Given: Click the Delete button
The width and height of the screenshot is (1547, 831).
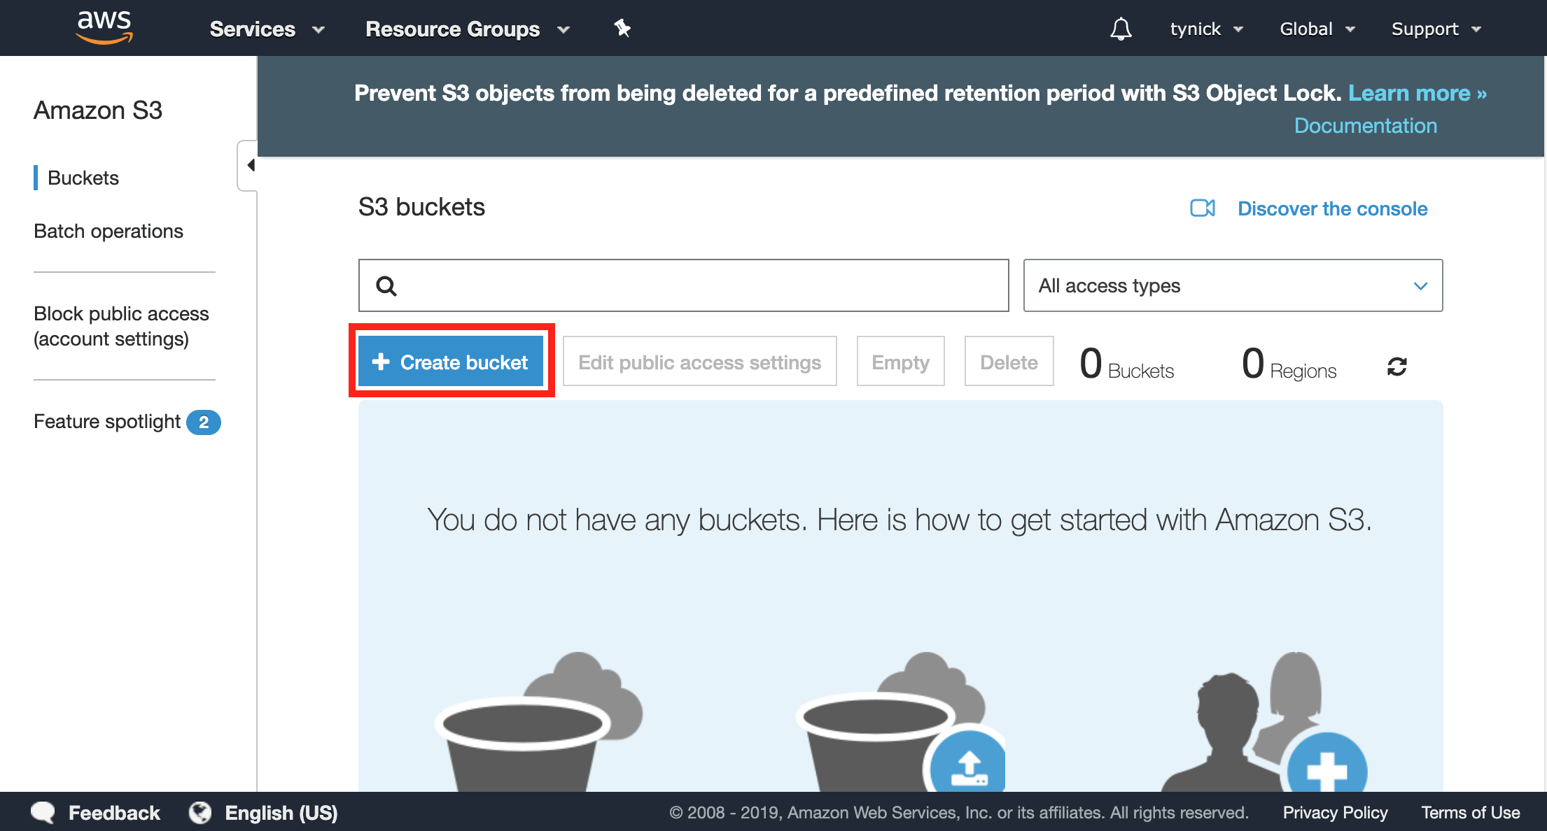Looking at the screenshot, I should (1009, 362).
